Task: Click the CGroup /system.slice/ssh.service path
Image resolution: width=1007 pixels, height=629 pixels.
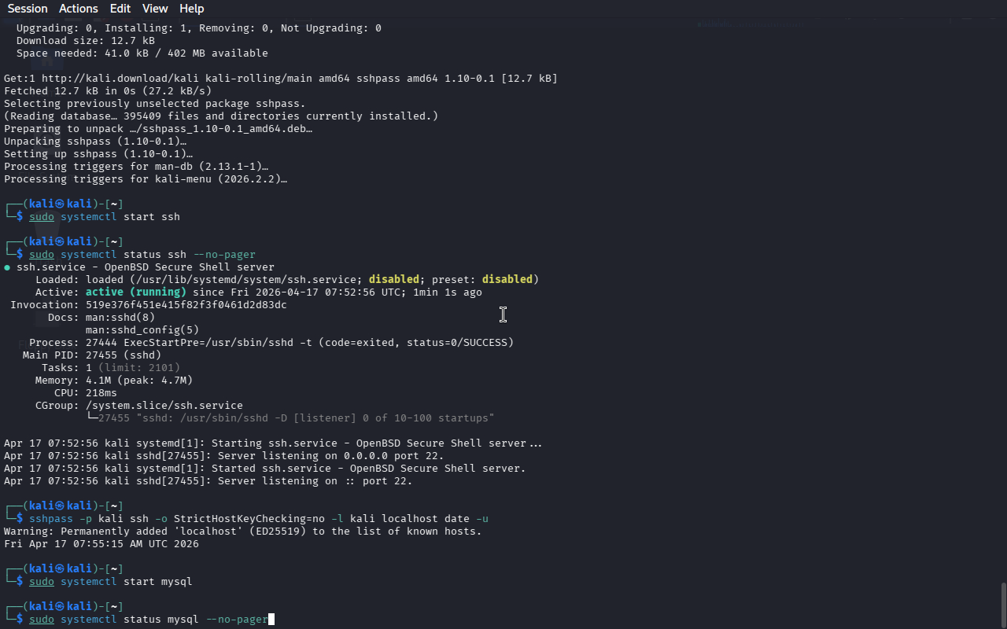Action: coord(164,406)
